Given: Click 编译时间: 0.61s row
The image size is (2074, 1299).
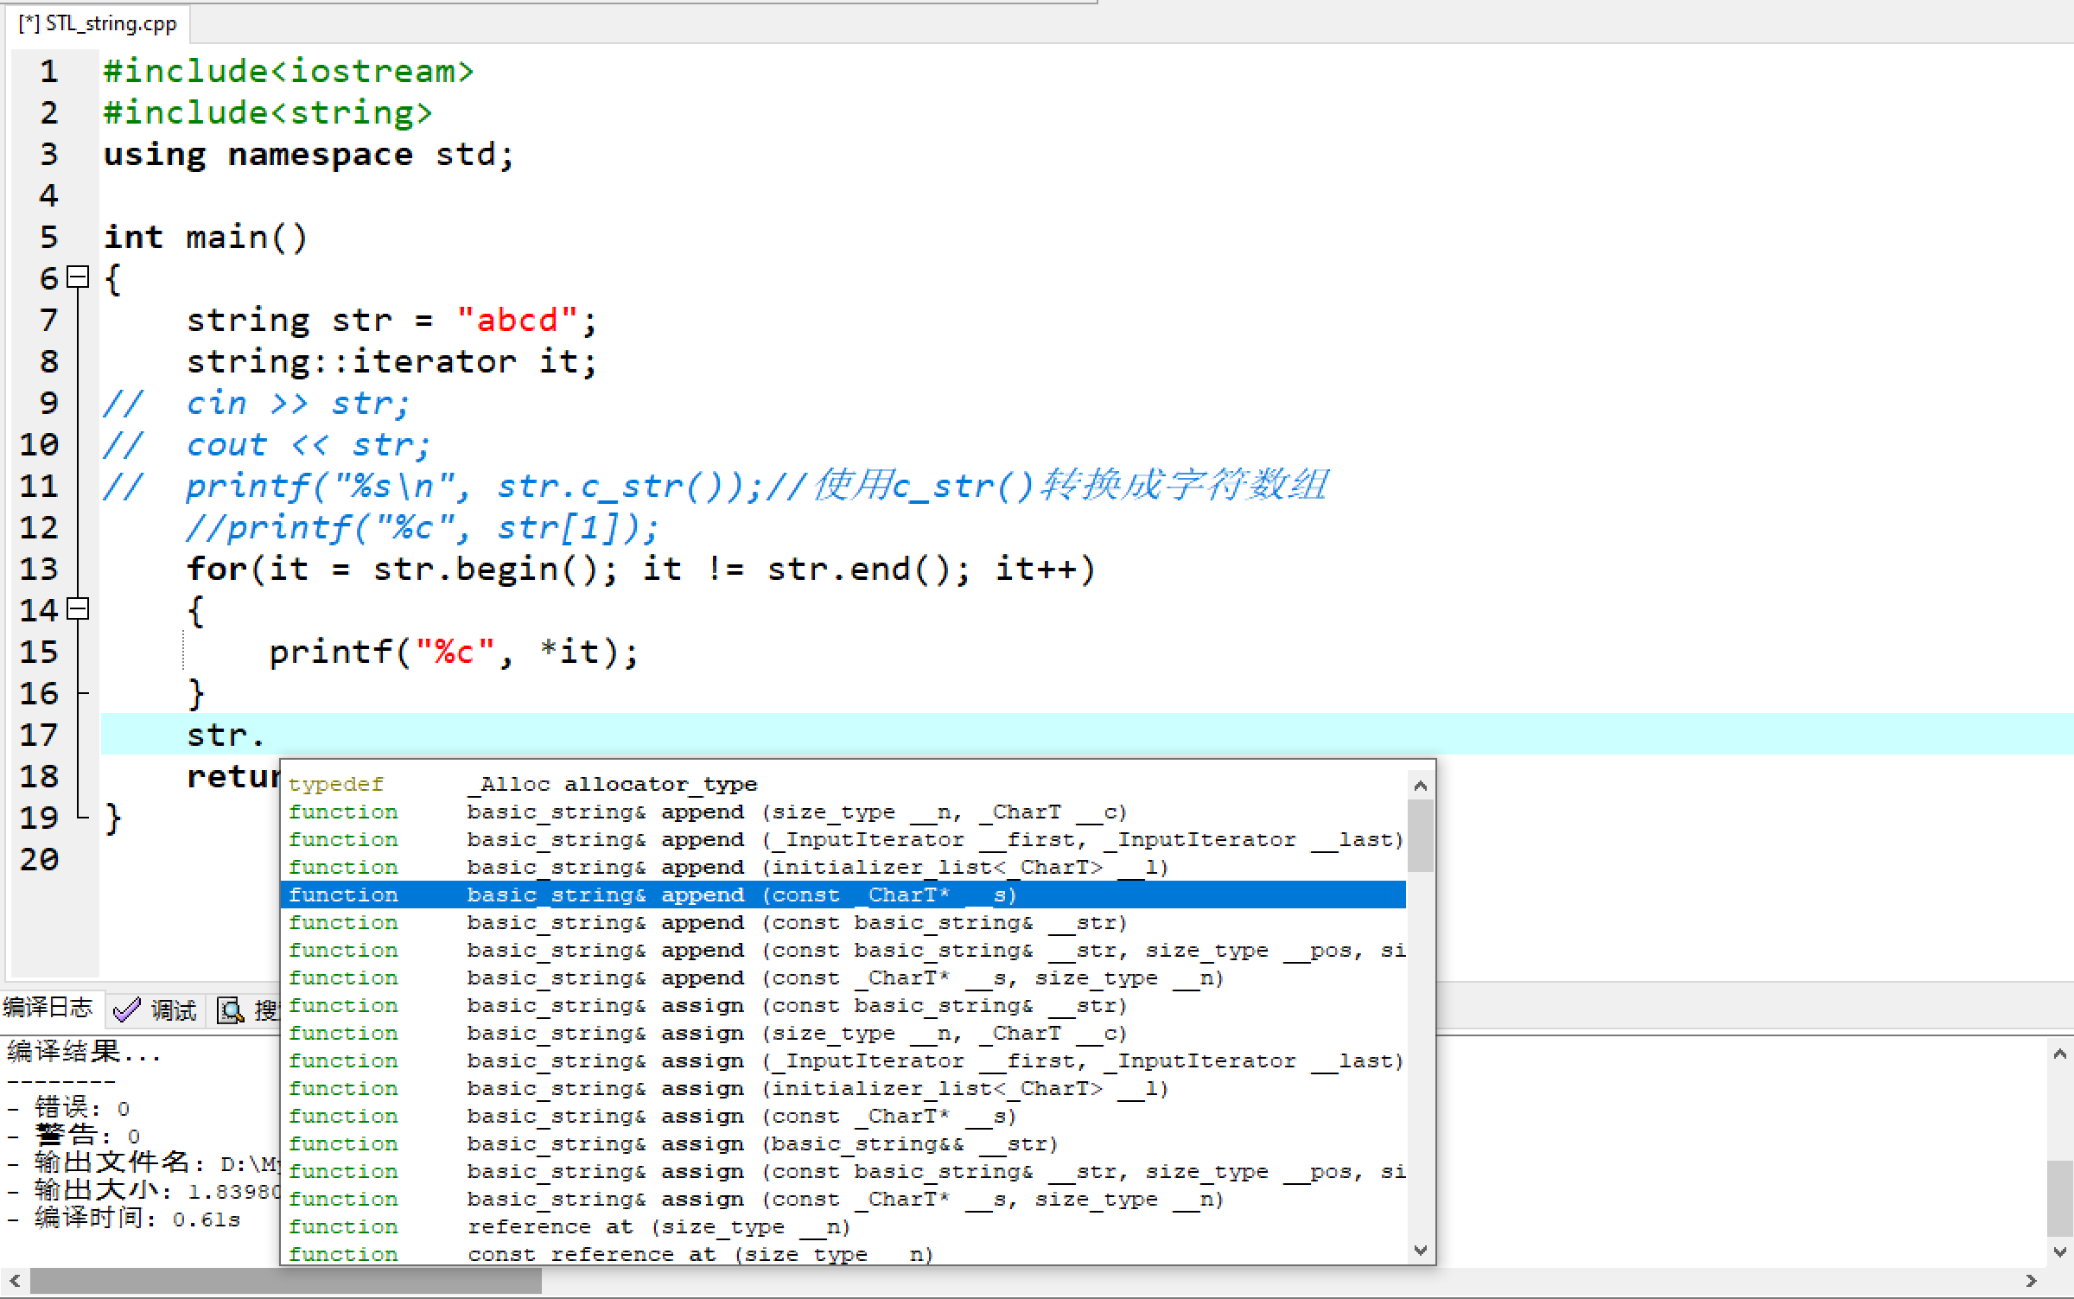Looking at the screenshot, I should tap(124, 1219).
